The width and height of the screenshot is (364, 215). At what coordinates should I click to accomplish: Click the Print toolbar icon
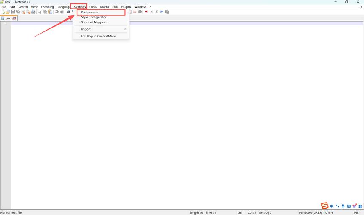coord(34,12)
